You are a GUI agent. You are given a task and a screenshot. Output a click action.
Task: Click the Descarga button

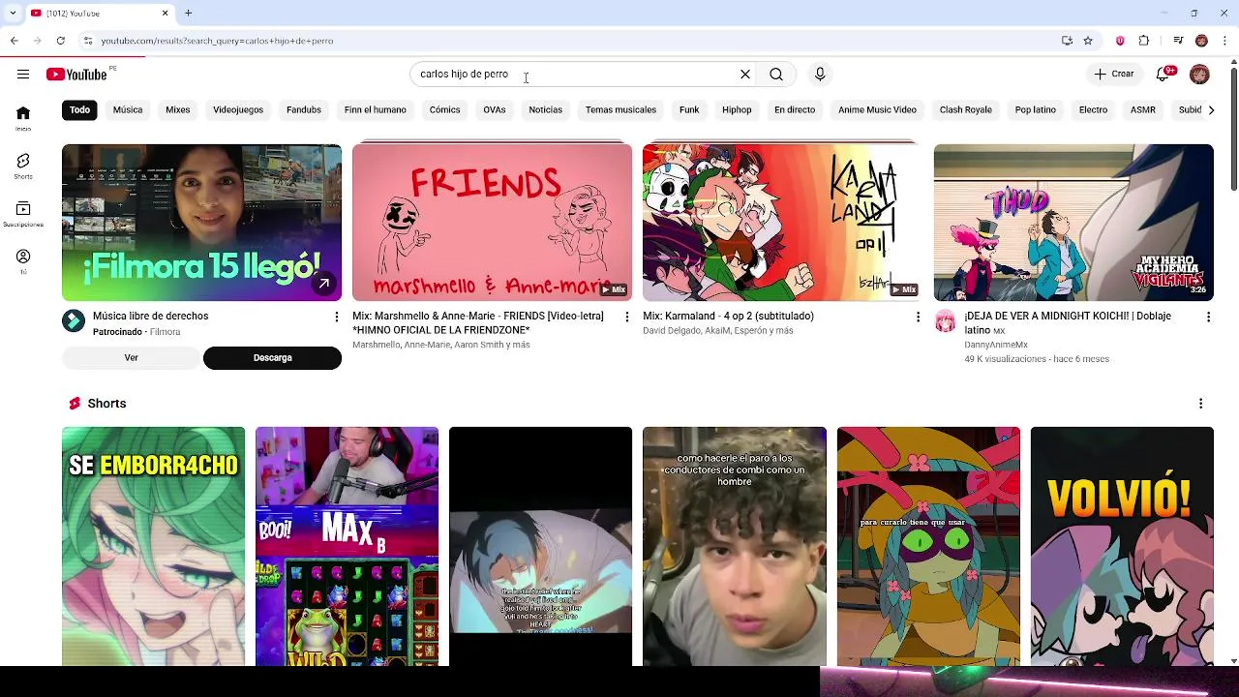(272, 358)
